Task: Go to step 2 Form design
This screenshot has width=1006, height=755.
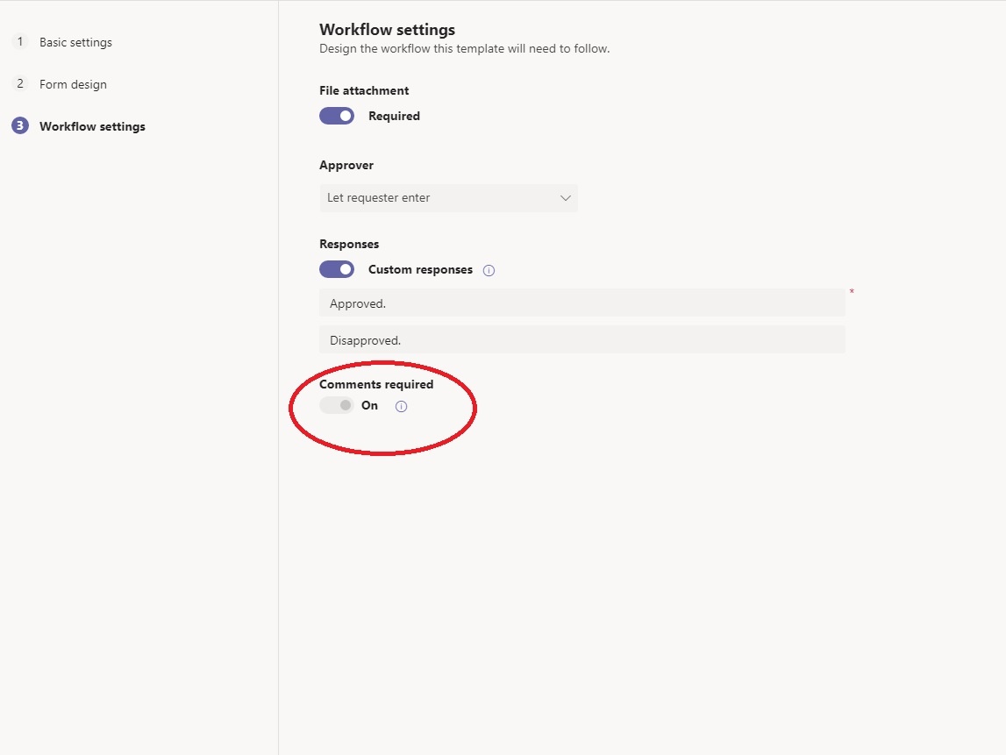Action: click(60, 84)
